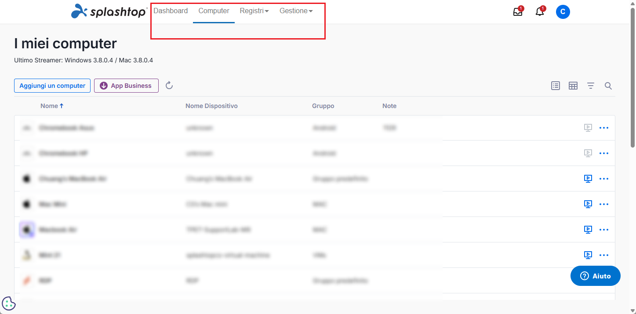Go to the Dashboard tab

tap(171, 11)
